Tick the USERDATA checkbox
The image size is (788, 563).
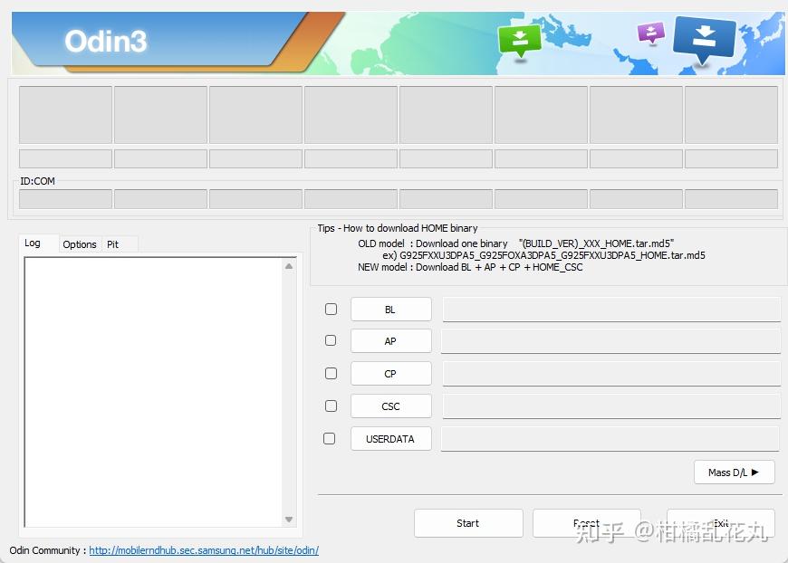click(329, 438)
